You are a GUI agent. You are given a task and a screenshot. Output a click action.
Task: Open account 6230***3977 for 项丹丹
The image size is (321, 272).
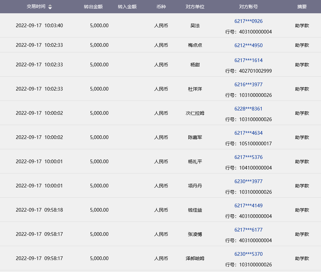coord(248,181)
